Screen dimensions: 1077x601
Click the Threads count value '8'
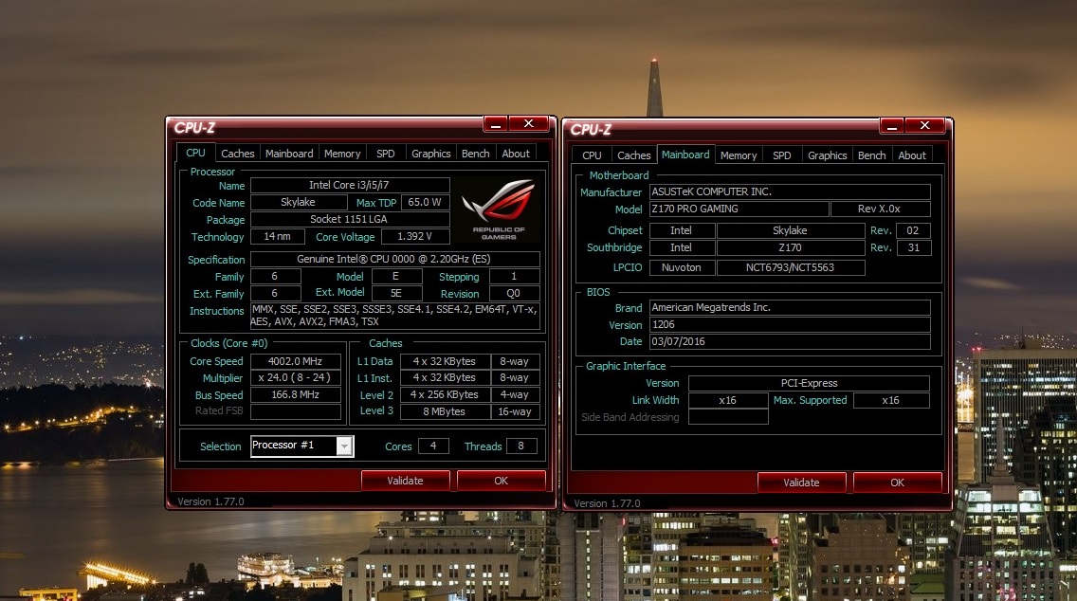coord(520,446)
